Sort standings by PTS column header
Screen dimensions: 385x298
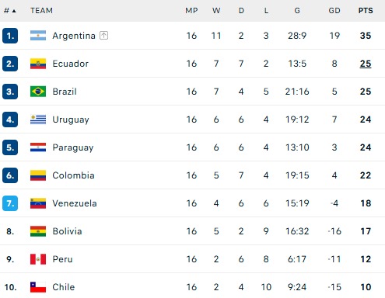(x=366, y=11)
